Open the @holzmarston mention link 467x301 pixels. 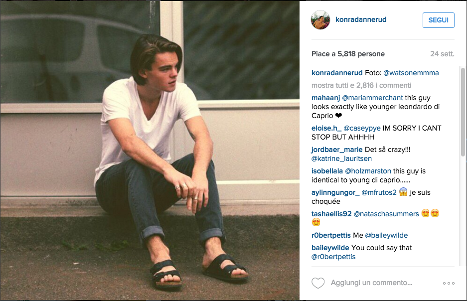tap(368, 171)
